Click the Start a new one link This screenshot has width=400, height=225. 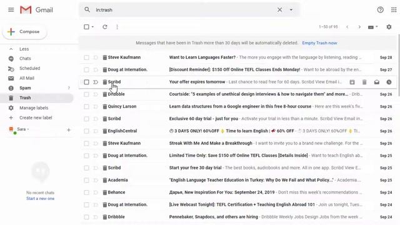tap(40, 199)
